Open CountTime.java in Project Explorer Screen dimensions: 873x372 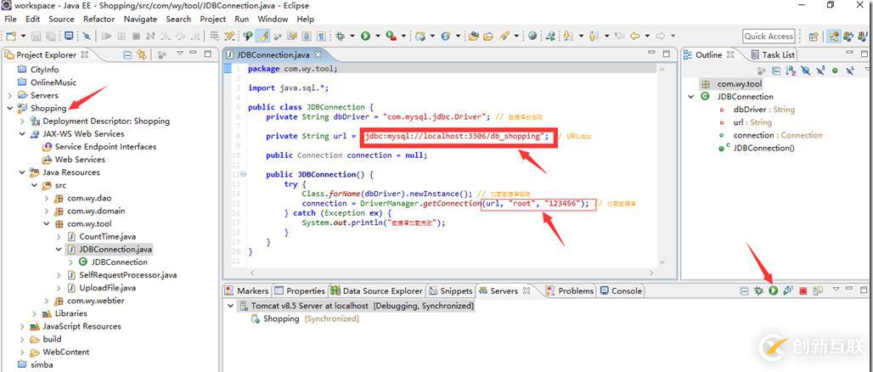click(x=107, y=236)
